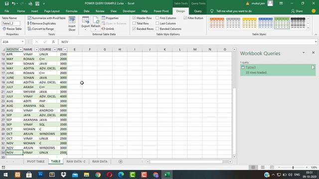Switch to the PIVOT TABLE sheet
Image resolution: width=319 pixels, height=179 pixels.
[36, 162]
